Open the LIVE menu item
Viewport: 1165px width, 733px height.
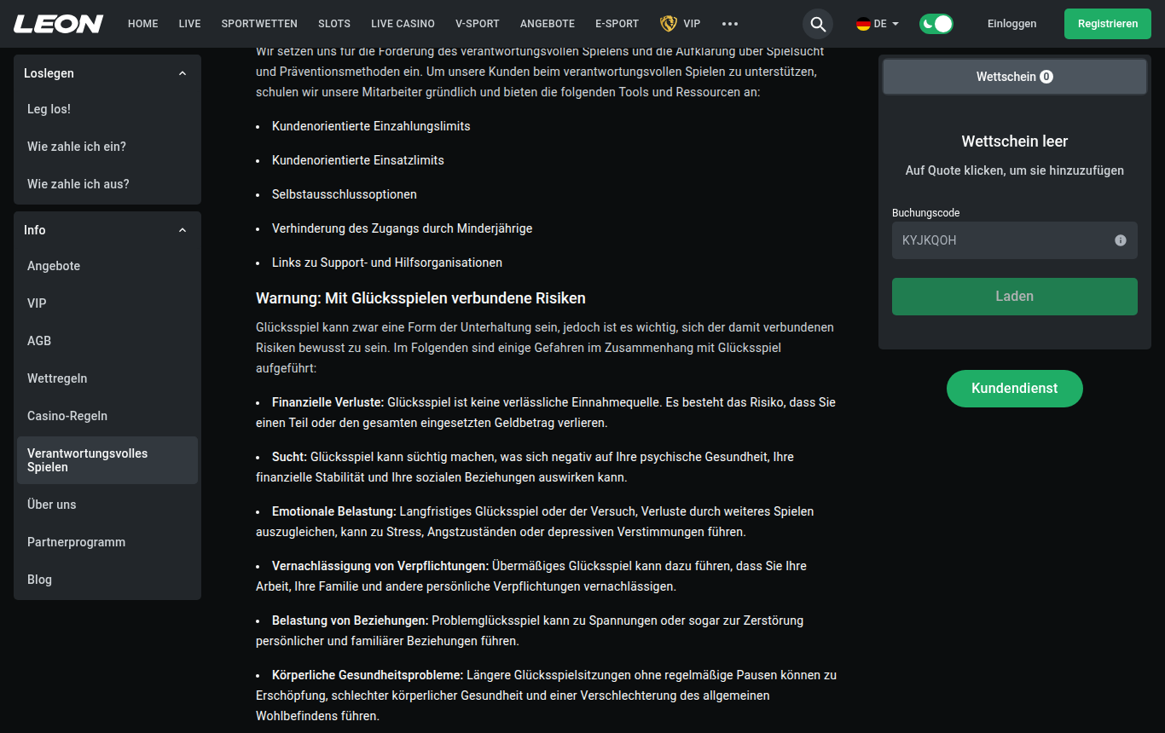189,24
